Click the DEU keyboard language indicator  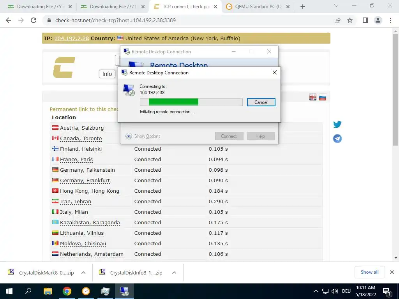pyautogui.click(x=346, y=291)
